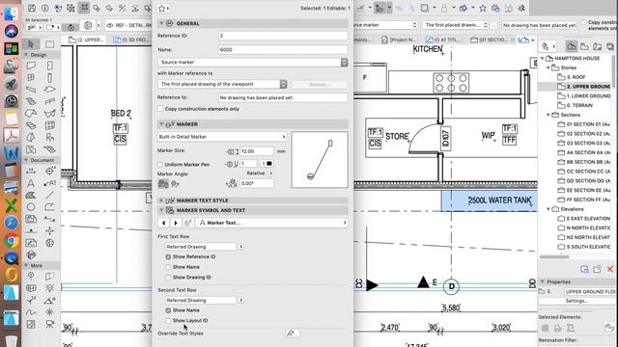The image size is (618, 347).
Task: Open the Built-in Detail Marker selector
Action: [x=222, y=137]
